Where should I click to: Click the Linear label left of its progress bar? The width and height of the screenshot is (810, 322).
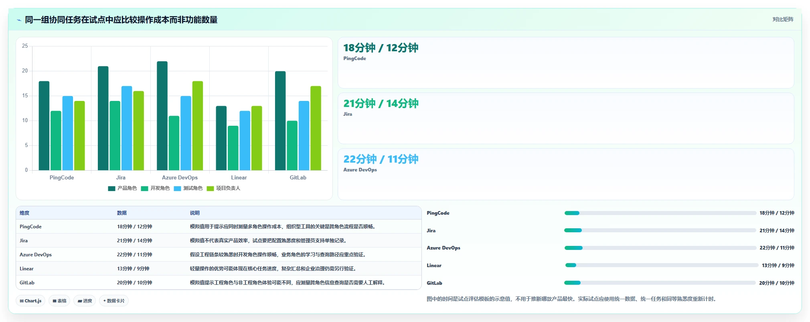click(x=434, y=266)
